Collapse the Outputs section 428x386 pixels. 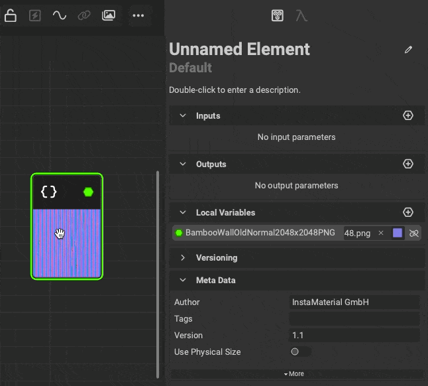pyautogui.click(x=183, y=164)
